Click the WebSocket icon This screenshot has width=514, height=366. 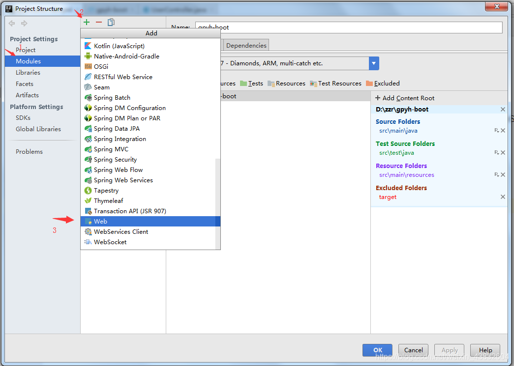(88, 242)
